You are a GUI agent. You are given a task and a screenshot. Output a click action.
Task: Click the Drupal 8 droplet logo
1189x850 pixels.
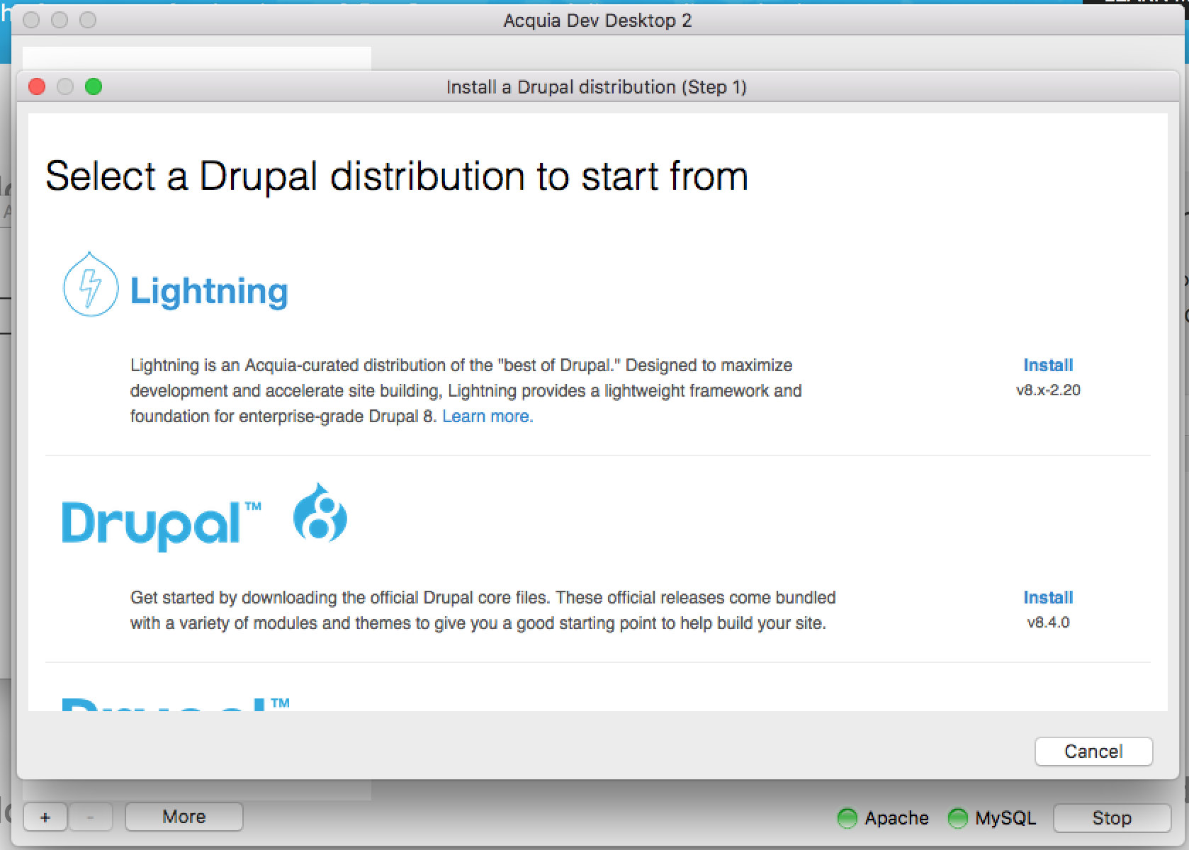[x=320, y=513]
